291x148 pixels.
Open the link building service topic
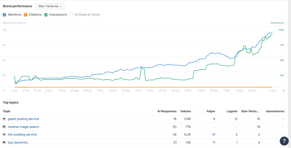tap(22, 135)
